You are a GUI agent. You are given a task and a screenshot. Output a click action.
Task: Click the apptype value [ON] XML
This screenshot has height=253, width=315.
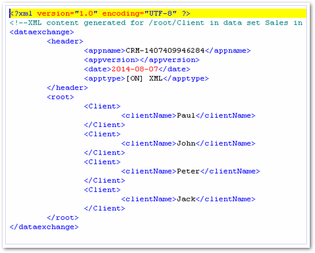144,78
